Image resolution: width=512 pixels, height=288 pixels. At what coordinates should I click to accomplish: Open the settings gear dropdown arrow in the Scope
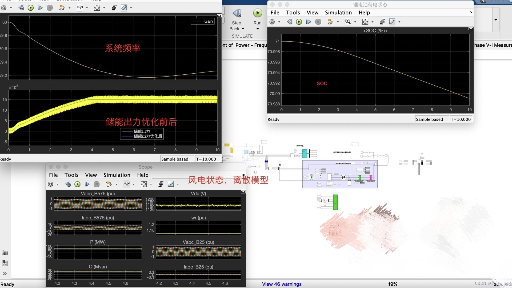click(57, 184)
